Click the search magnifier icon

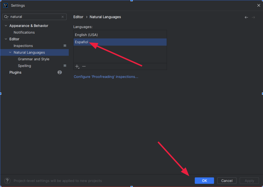[x=6, y=17]
